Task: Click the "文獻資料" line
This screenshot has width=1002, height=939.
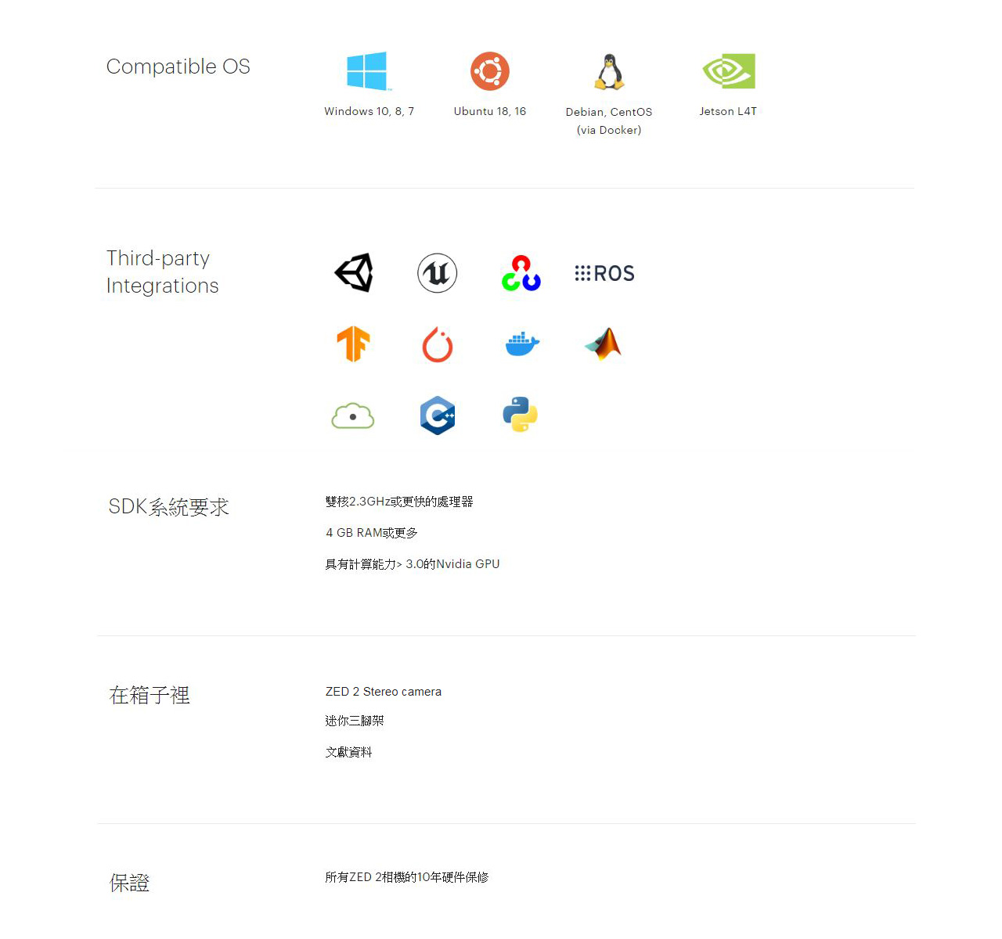Action: click(x=349, y=752)
